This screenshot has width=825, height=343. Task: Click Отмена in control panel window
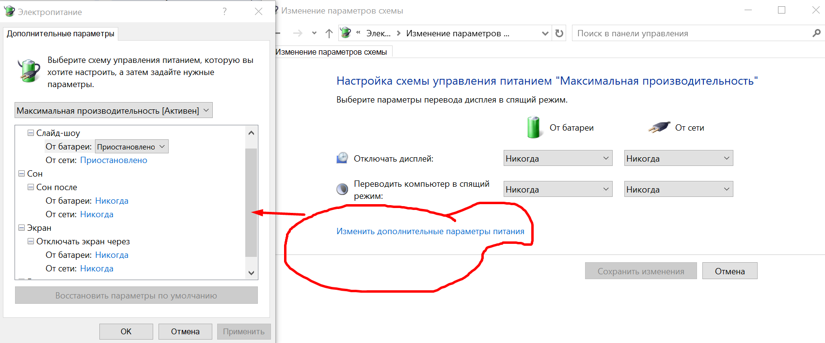pyautogui.click(x=730, y=271)
